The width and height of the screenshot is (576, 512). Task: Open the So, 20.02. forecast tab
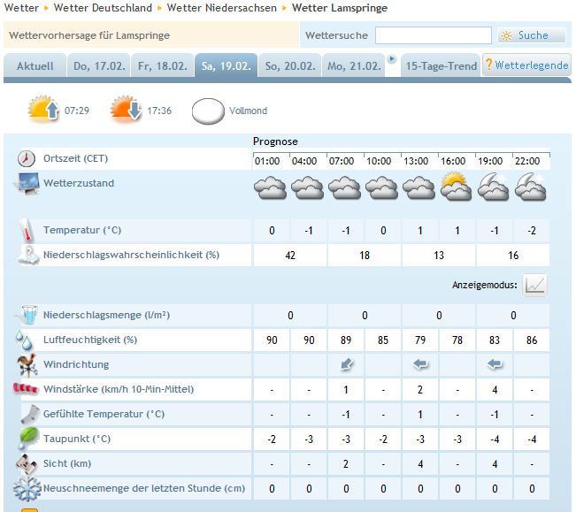(290, 66)
